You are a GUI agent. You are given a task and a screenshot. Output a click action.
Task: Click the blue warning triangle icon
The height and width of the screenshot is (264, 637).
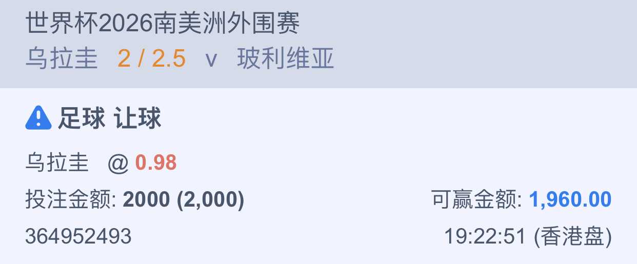[x=38, y=118]
